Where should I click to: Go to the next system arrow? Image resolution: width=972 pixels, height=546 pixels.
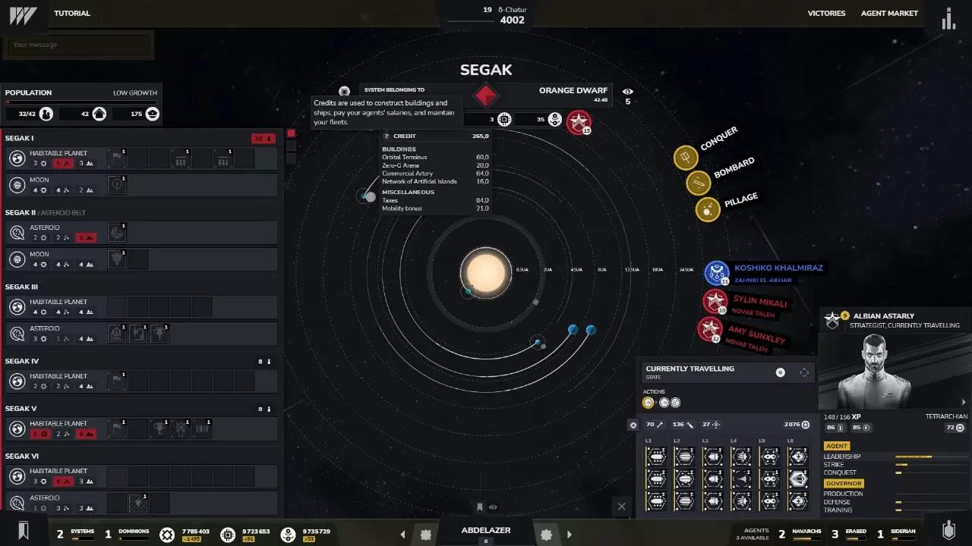(569, 535)
